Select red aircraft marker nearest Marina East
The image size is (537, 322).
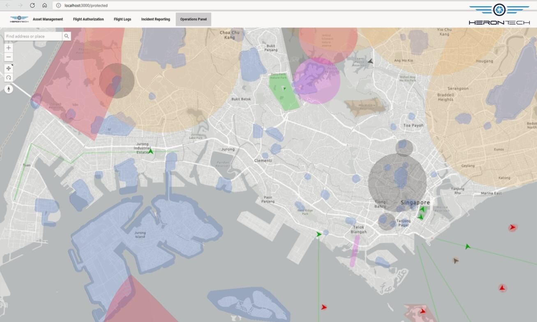(x=512, y=227)
